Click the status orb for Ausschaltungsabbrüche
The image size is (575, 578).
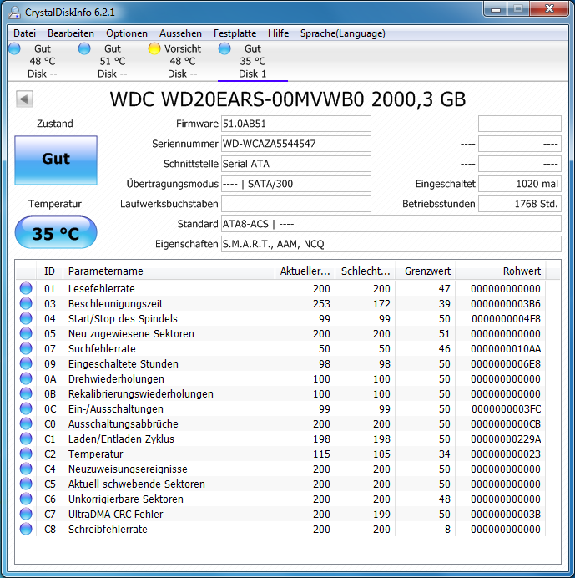point(26,423)
